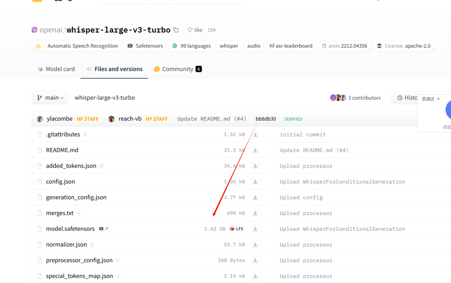This screenshot has width=451, height=283.
Task: Download the config.json file
Action: [255, 182]
